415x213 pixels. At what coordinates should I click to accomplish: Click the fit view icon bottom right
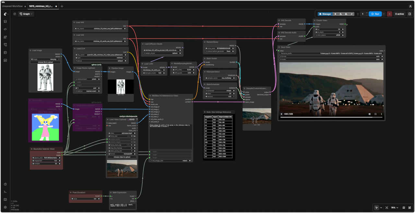386,207
